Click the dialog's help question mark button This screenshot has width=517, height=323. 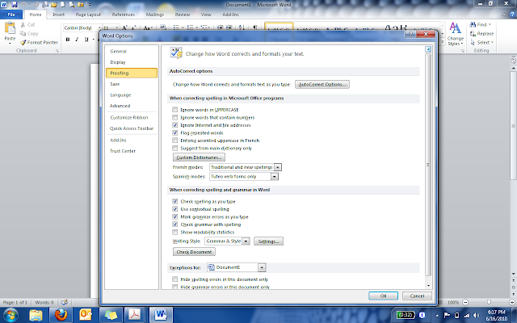tap(410, 34)
